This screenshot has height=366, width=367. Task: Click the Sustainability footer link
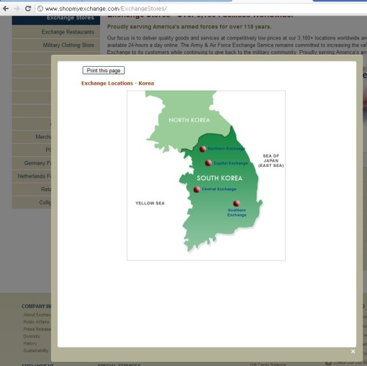pyautogui.click(x=36, y=350)
